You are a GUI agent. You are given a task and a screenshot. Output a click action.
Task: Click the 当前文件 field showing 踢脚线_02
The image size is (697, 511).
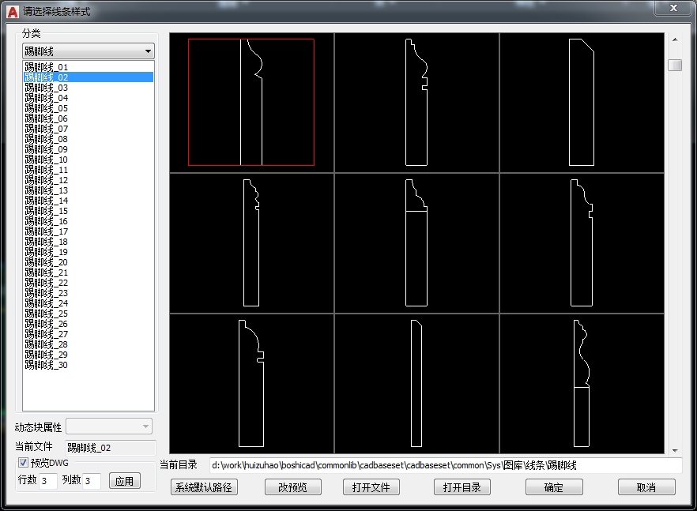[x=111, y=448]
